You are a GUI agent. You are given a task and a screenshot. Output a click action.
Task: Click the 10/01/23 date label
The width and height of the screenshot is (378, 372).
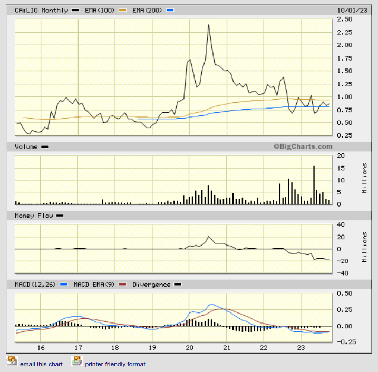[x=352, y=11]
